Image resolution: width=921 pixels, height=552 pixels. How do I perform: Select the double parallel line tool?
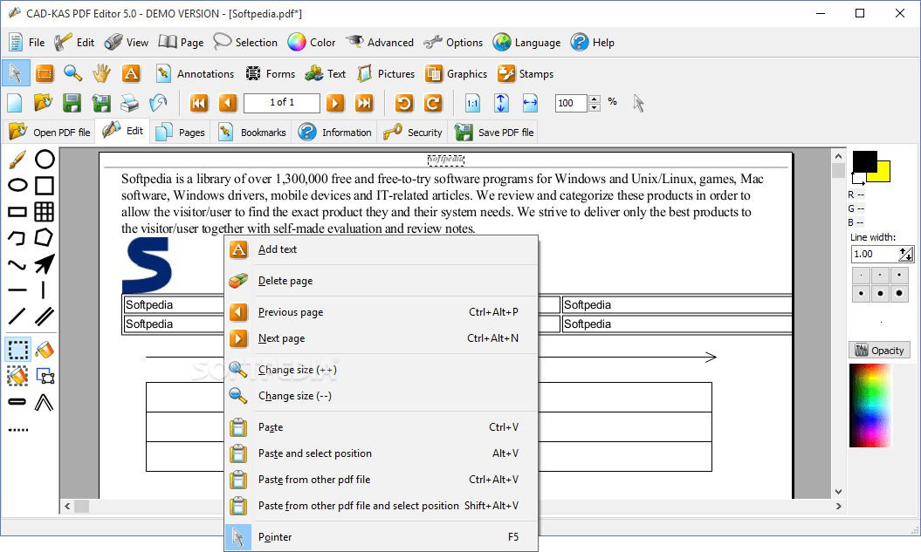[45, 317]
